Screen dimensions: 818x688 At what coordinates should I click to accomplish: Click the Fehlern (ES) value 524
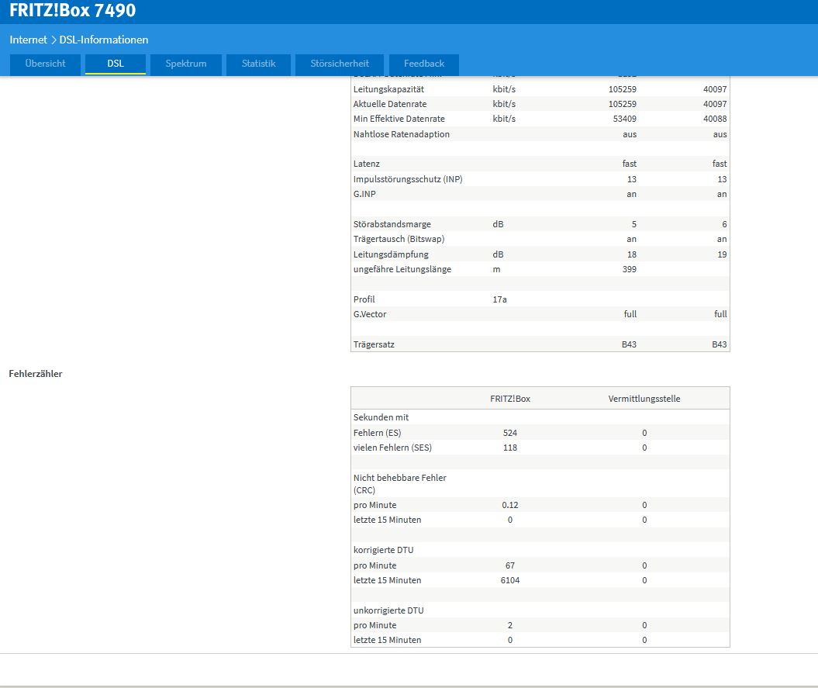(x=509, y=433)
